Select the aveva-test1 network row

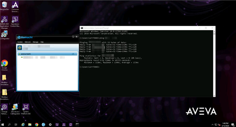[47, 54]
